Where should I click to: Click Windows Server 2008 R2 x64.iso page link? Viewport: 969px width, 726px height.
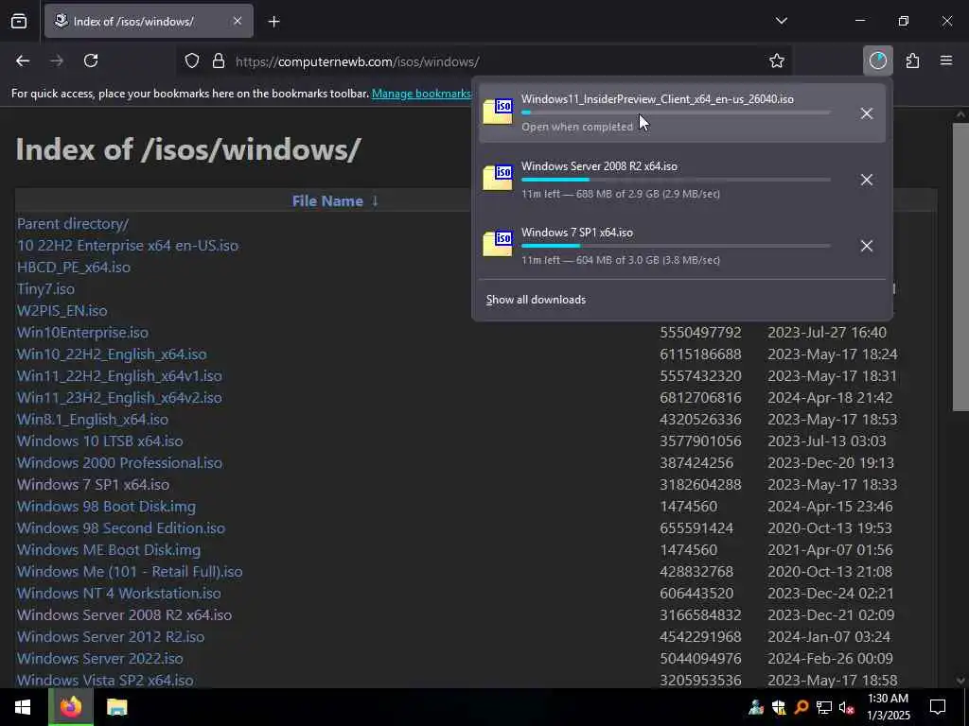pos(124,614)
